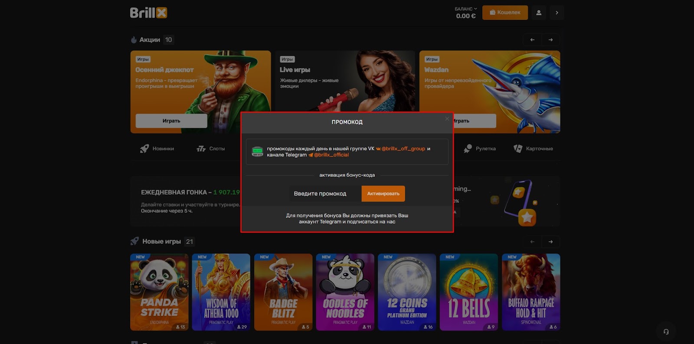Select the Новинки category tab
Viewport: 694px width, 344px height.
[157, 149]
